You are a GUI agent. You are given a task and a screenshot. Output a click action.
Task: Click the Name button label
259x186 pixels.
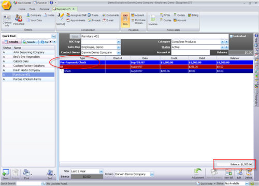coord(75,36)
